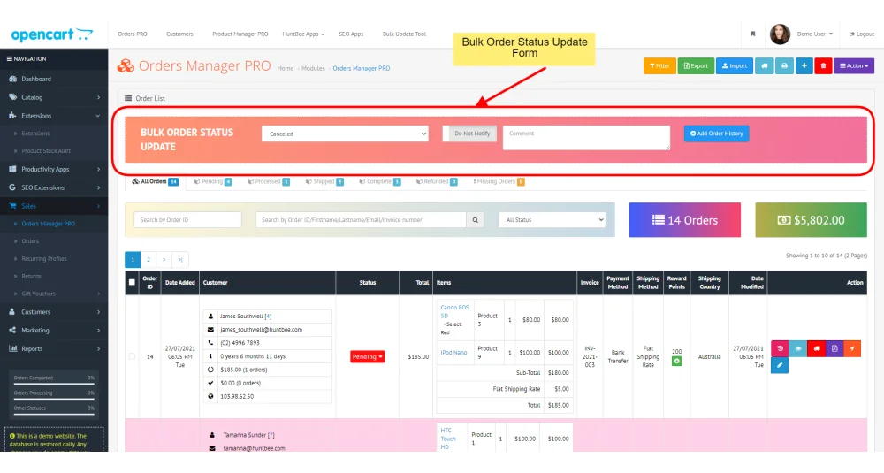The height and width of the screenshot is (473, 884).
Task: Go to page 2 of orders
Action: tap(149, 259)
